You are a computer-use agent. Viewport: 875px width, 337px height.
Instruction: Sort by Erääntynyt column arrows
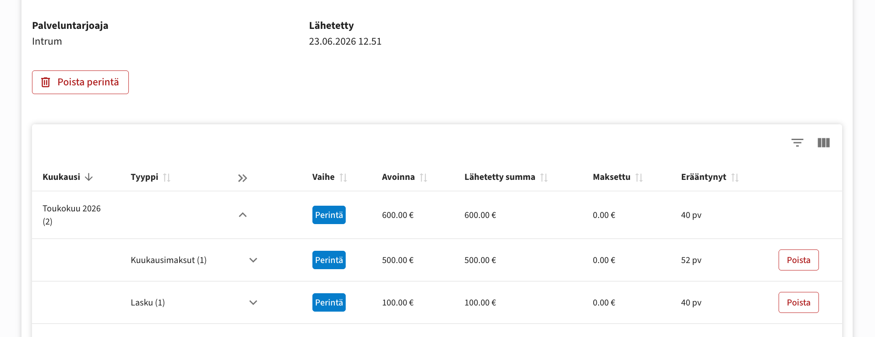(735, 177)
